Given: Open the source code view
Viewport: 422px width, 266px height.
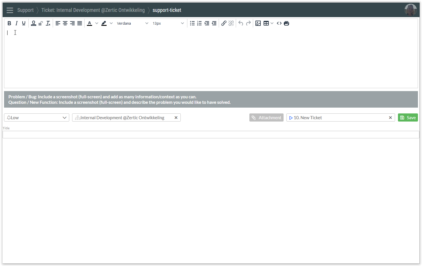Looking at the screenshot, I should tap(279, 23).
